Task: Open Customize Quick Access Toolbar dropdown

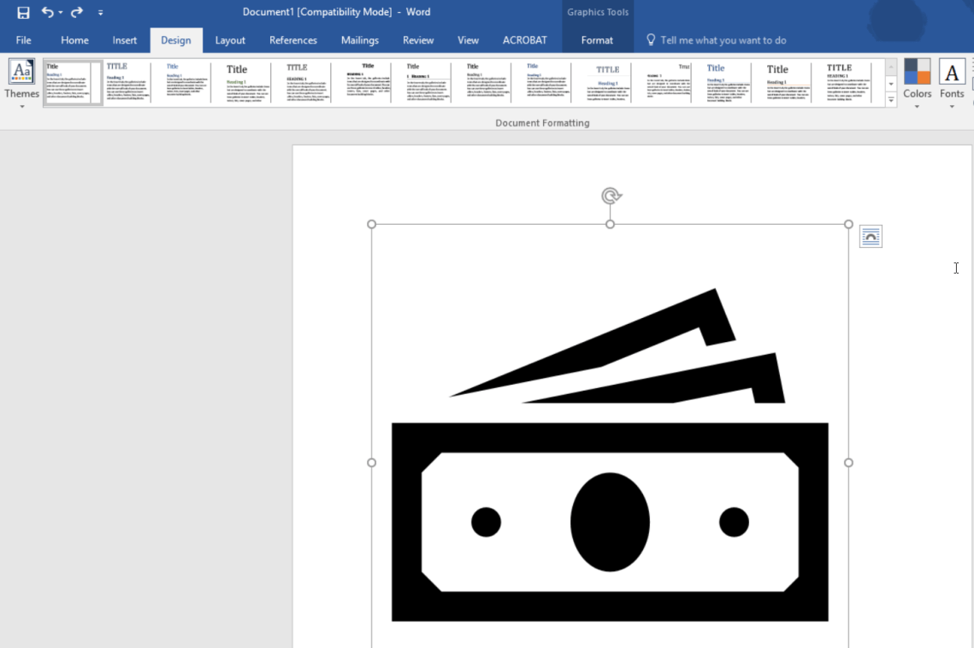Action: (x=101, y=13)
